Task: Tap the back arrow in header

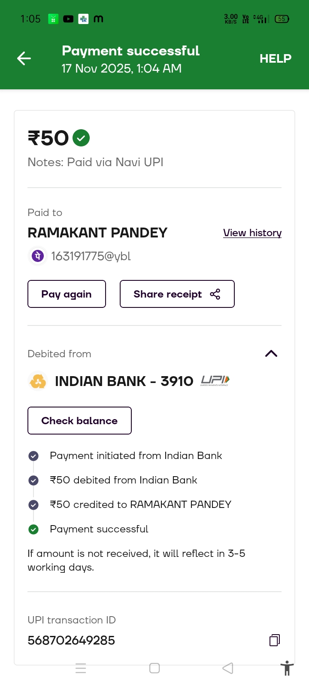Action: pos(24,58)
